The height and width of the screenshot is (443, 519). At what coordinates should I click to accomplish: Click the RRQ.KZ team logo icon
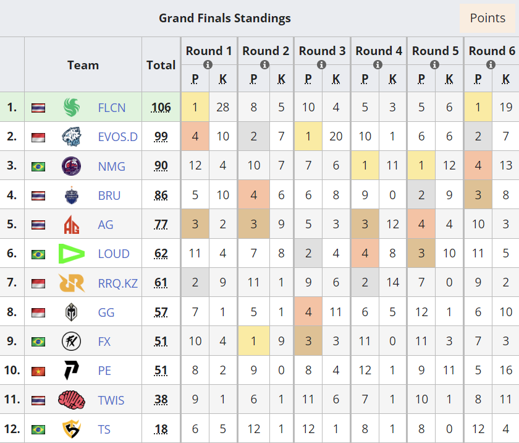72,283
